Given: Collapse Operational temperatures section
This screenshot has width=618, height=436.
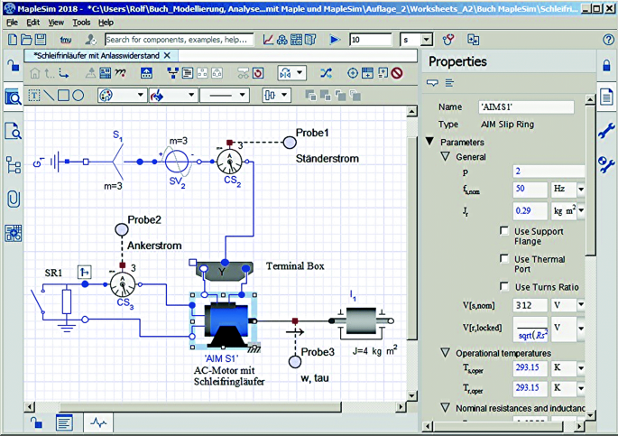Looking at the screenshot, I should pos(446,352).
